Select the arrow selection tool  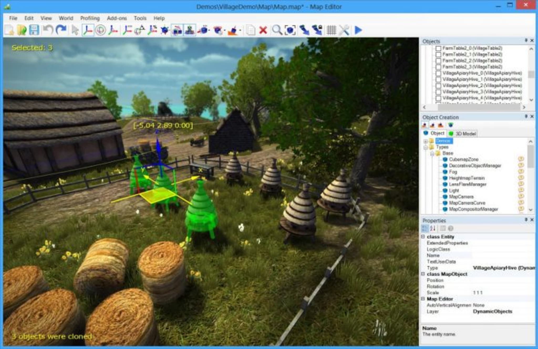pos(75,30)
